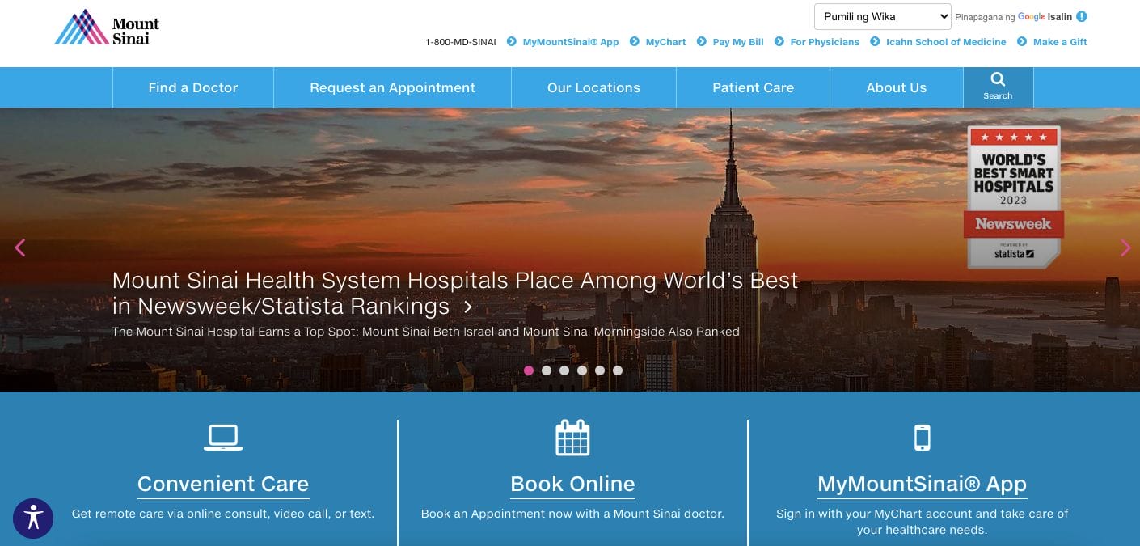Click the World's Best Smart Hospitals Newsweek badge
The height and width of the screenshot is (546, 1140).
click(1014, 197)
